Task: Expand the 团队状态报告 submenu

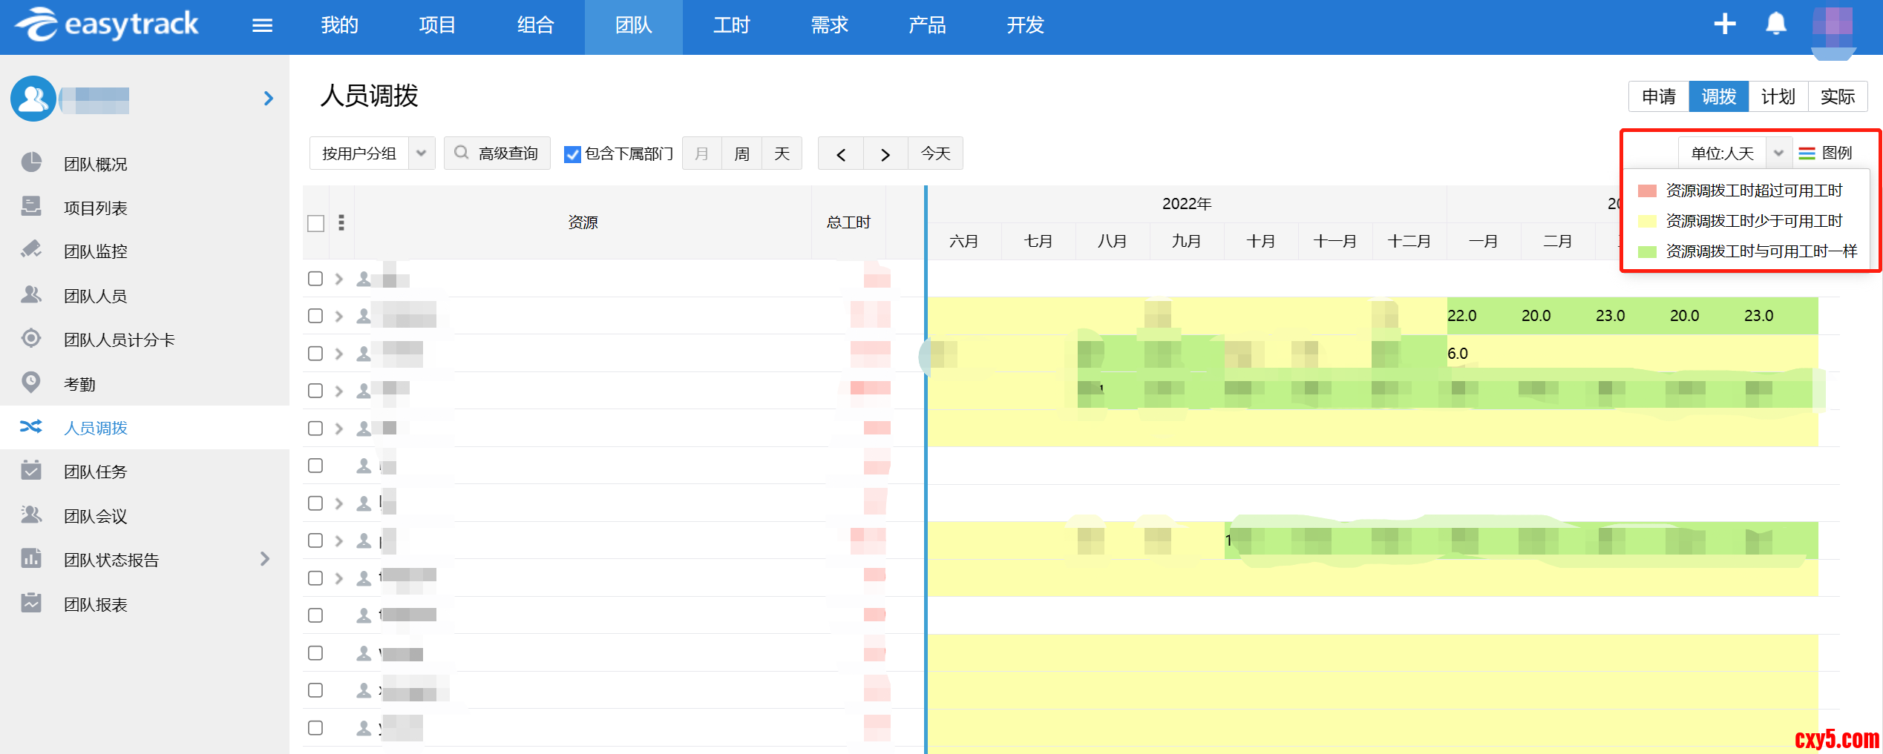Action: point(265,559)
